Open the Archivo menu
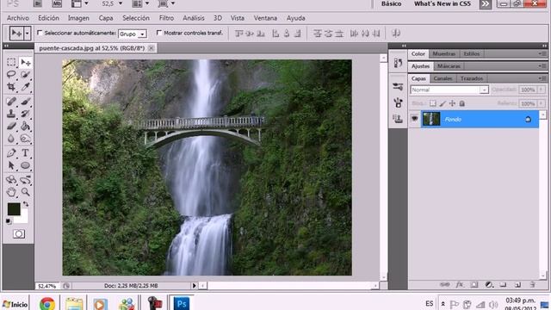 point(18,18)
